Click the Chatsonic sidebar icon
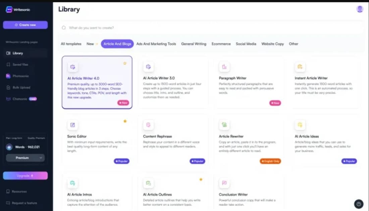369x211 pixels. [8, 99]
